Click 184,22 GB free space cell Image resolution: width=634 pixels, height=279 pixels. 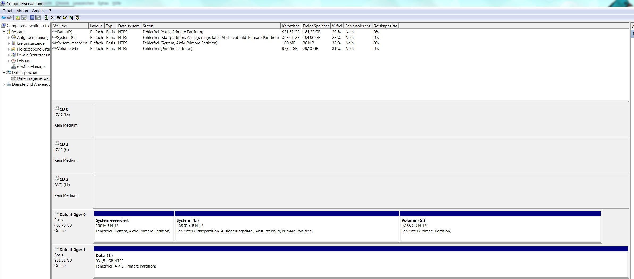coord(311,32)
